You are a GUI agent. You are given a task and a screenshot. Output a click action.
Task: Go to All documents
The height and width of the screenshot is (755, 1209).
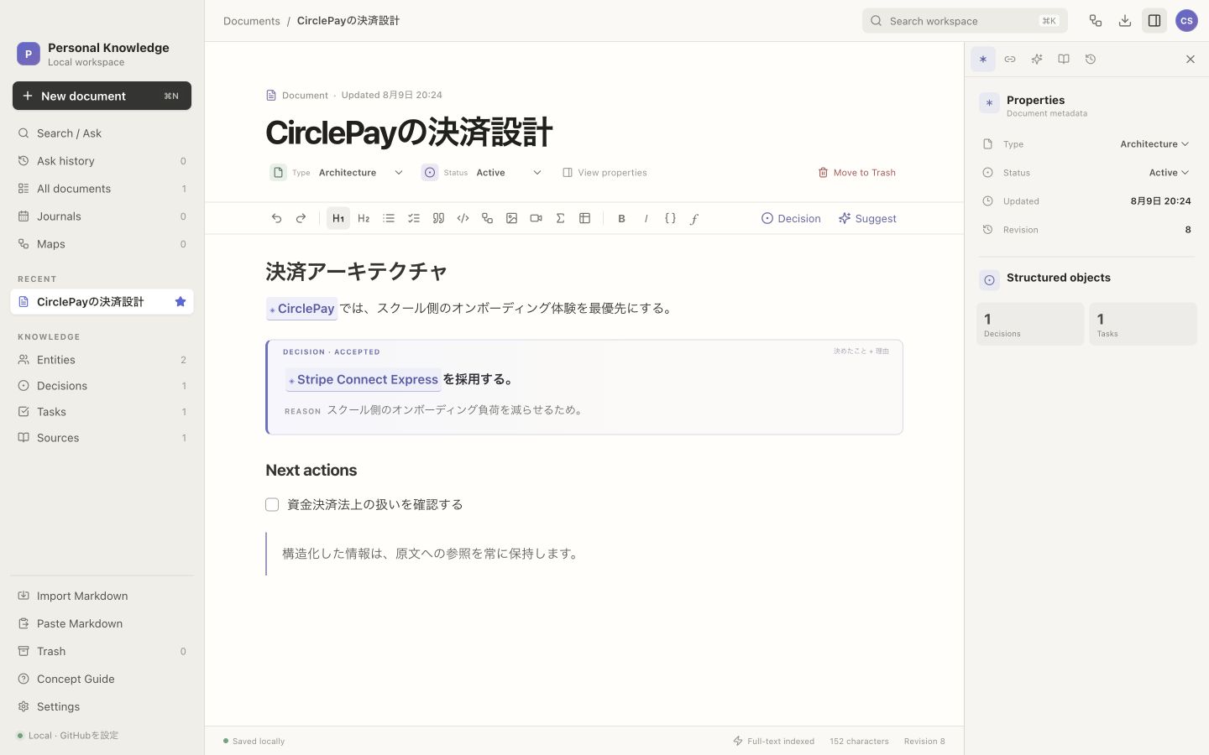[x=102, y=189]
